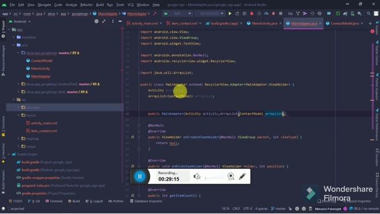The width and height of the screenshot is (380, 214).
Task: Open the TODO tool window
Action: [15, 202]
